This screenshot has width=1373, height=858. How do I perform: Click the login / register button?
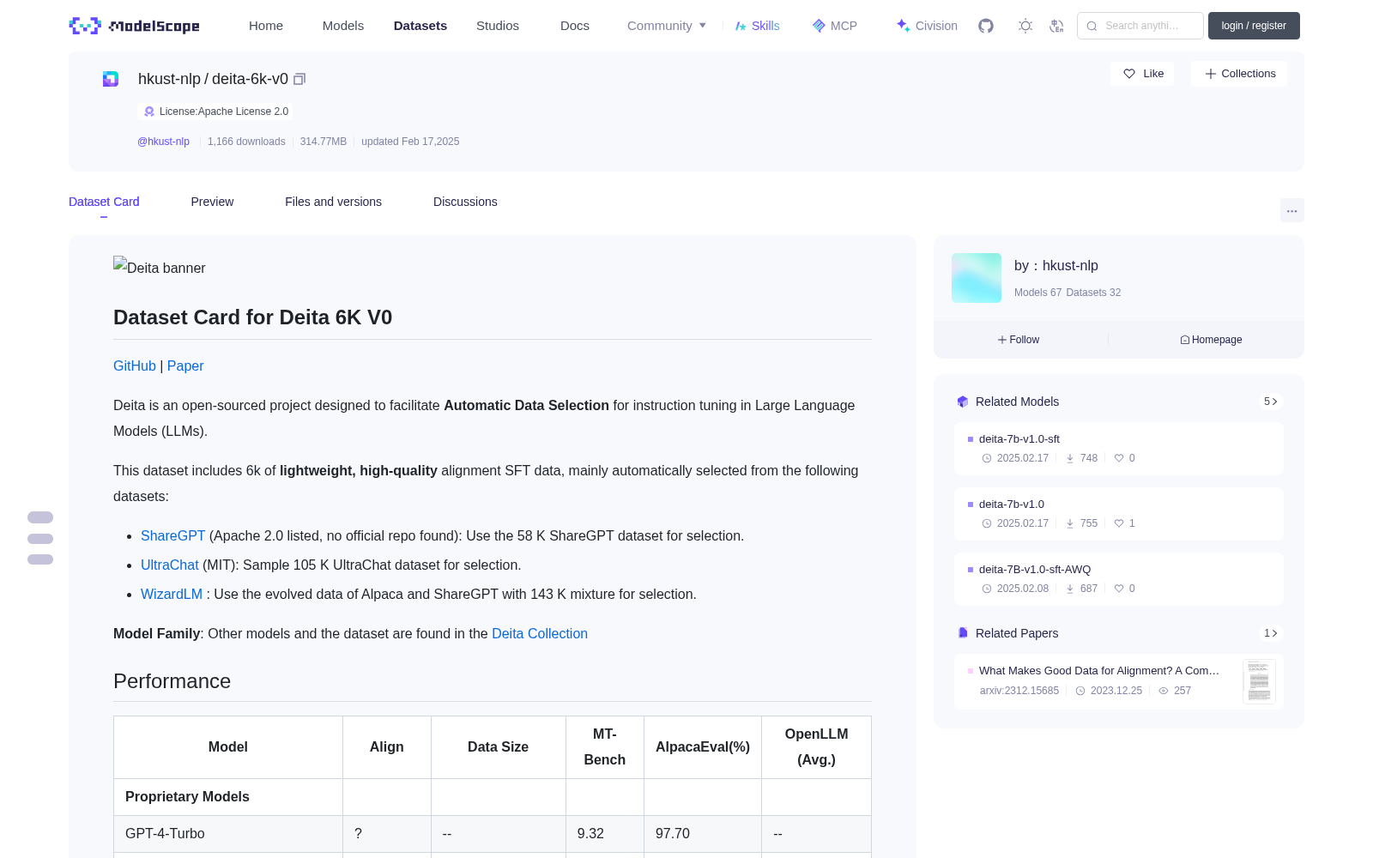1254,26
